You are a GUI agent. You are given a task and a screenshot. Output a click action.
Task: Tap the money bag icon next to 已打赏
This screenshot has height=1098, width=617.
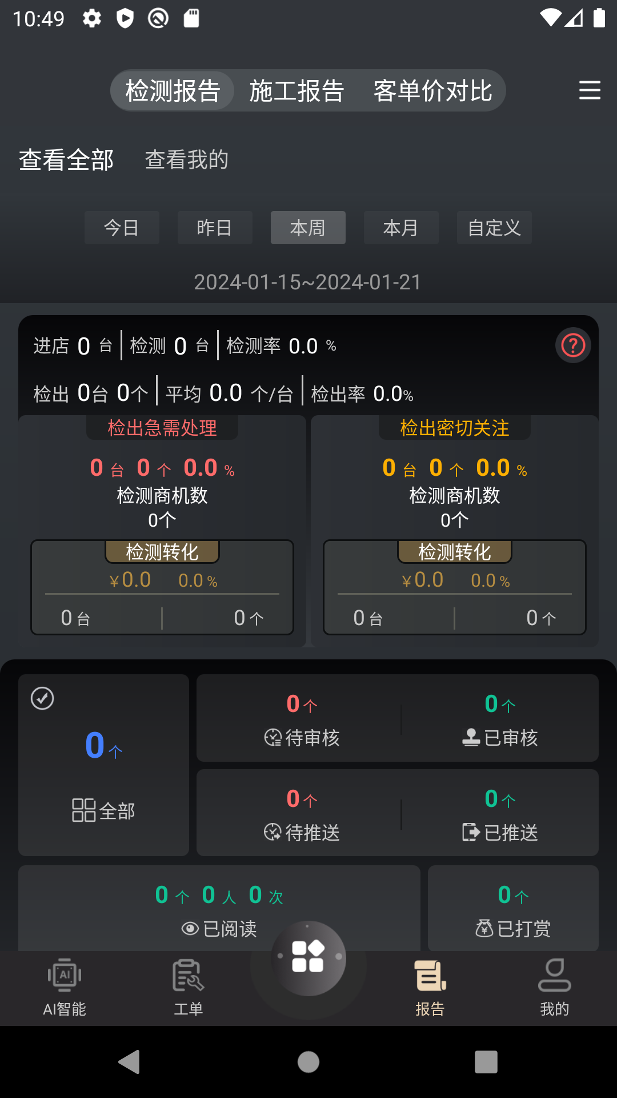tap(484, 928)
